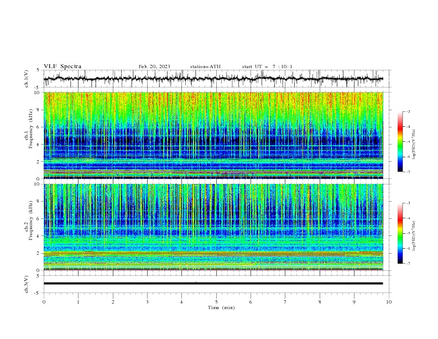Click the ch.1 "Frequency (kHz)" label
This screenshot has height=339, width=438.
(31, 129)
